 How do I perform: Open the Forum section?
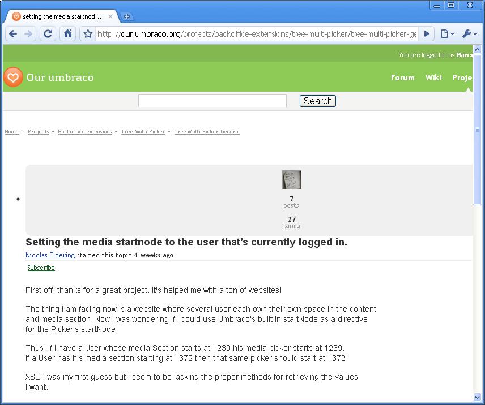pyautogui.click(x=403, y=77)
